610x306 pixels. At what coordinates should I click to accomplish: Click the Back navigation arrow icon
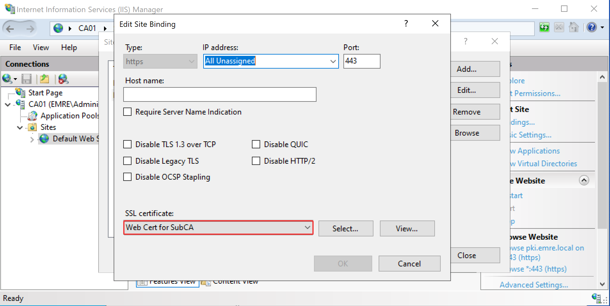tap(10, 29)
